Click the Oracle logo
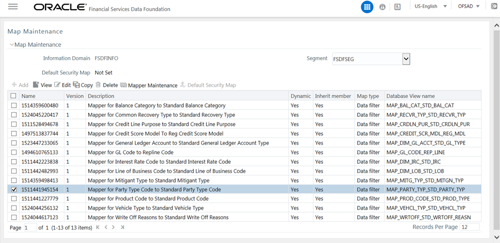This screenshot has width=500, height=243. click(x=60, y=7)
